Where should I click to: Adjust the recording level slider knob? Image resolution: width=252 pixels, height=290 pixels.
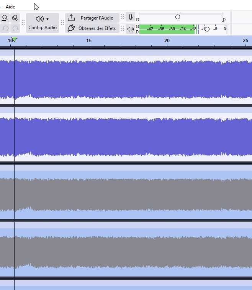178,17
